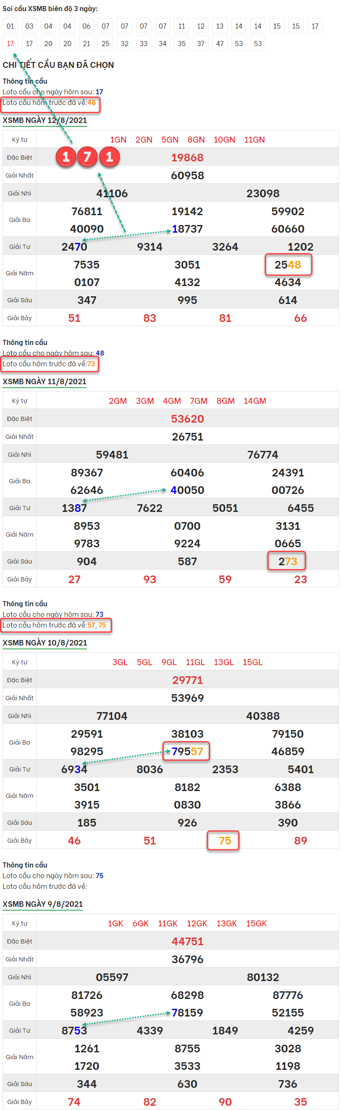Select loto number 33 button

[x=144, y=44]
